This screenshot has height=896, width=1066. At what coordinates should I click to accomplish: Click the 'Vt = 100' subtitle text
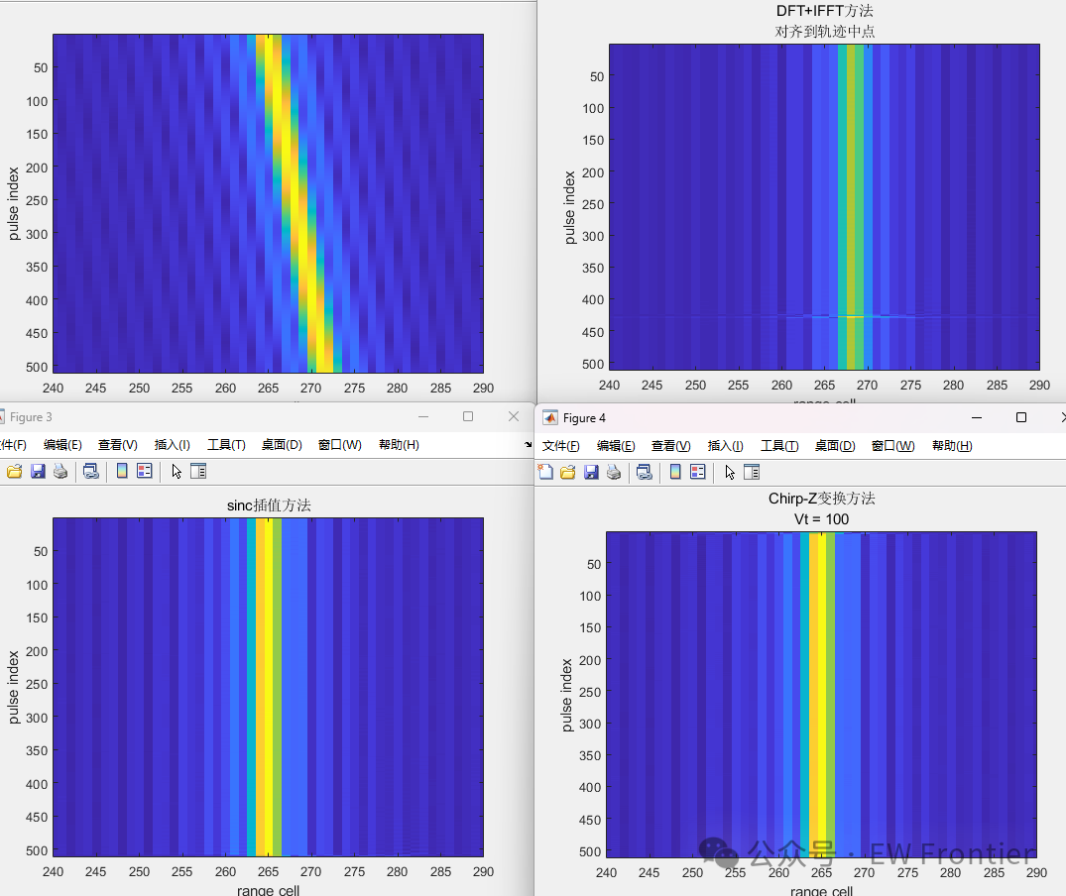tap(821, 519)
